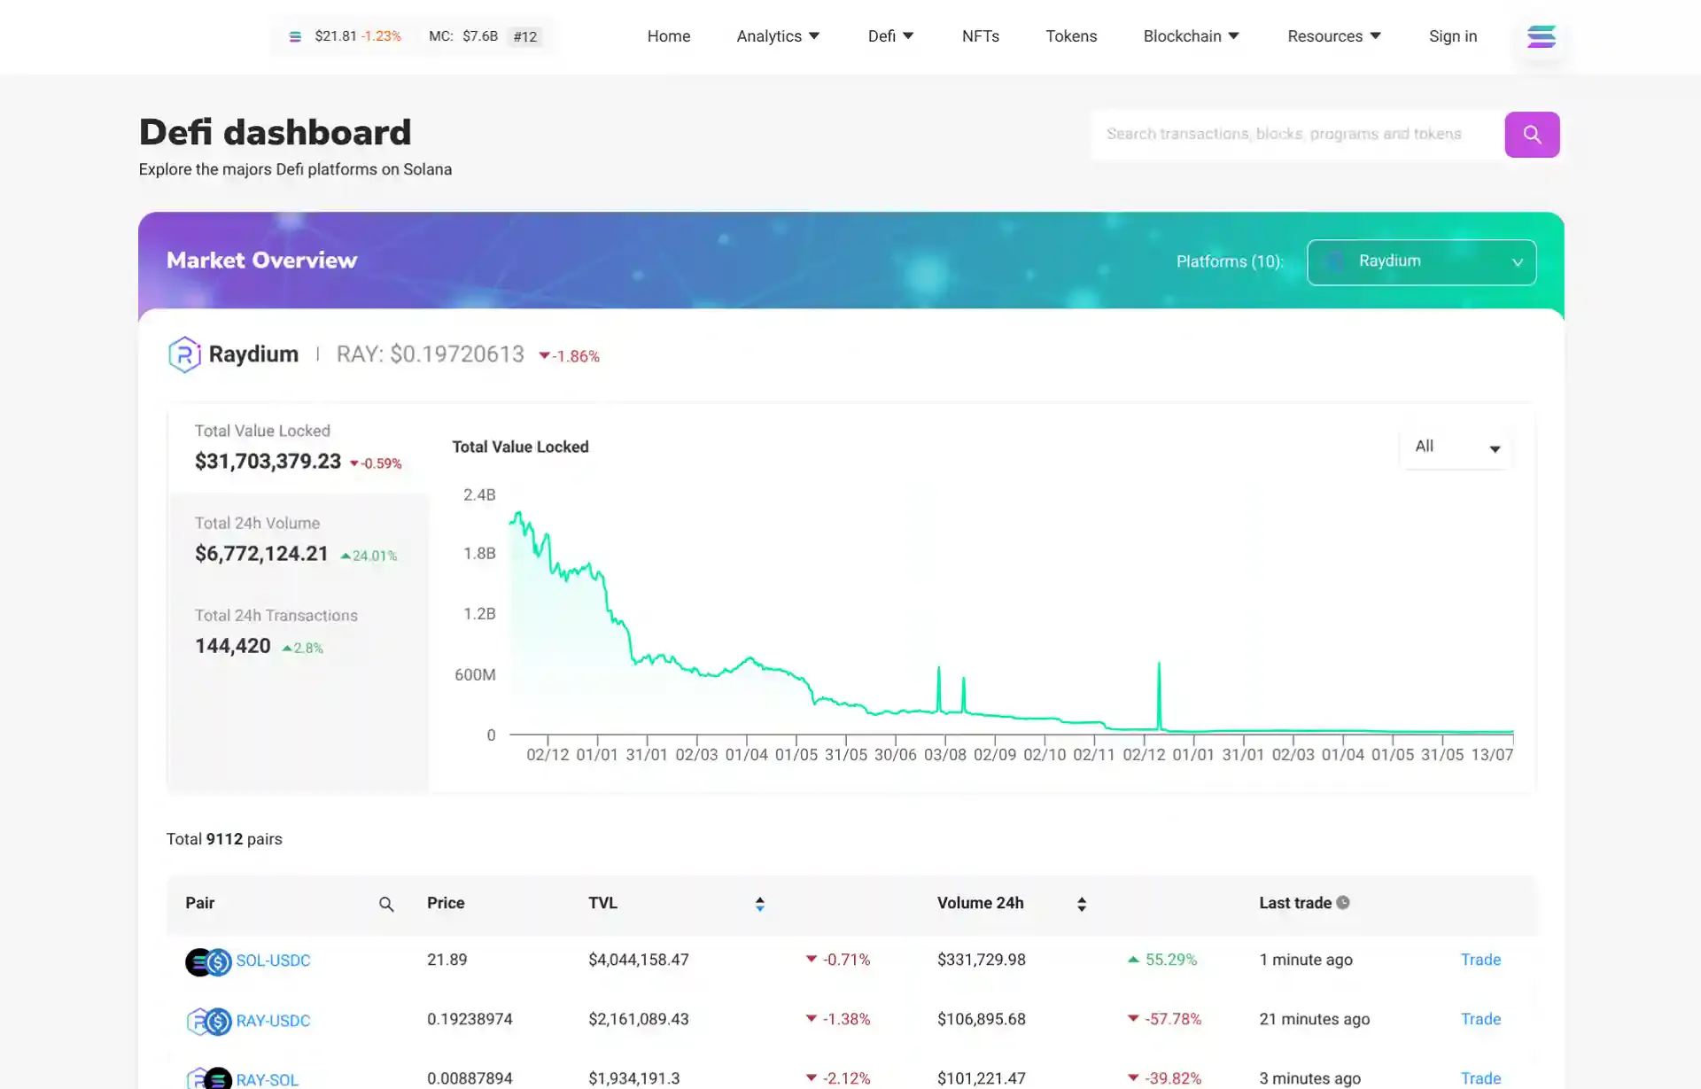This screenshot has height=1089, width=1701.
Task: Open the RAY-USDC pair link
Action: [x=273, y=1021]
